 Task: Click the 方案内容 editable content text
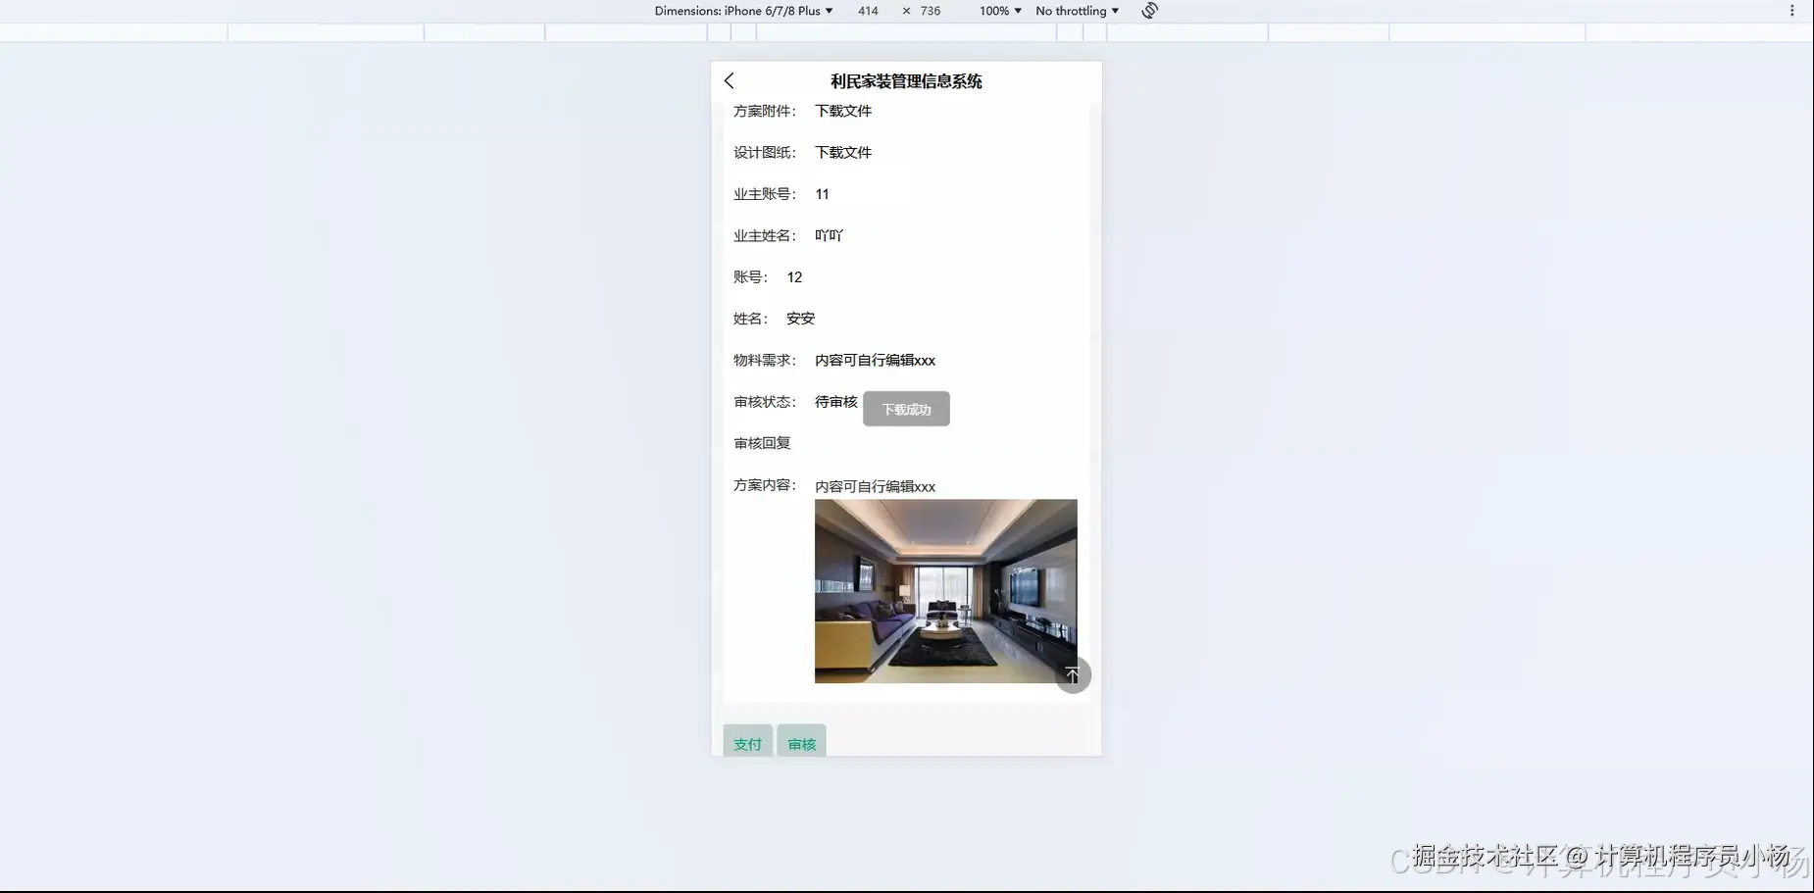pyautogui.click(x=874, y=485)
